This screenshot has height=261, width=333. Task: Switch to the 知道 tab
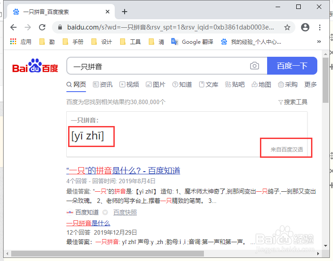(182, 85)
